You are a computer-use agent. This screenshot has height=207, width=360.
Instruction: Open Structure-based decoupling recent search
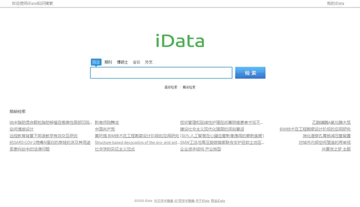point(137,142)
